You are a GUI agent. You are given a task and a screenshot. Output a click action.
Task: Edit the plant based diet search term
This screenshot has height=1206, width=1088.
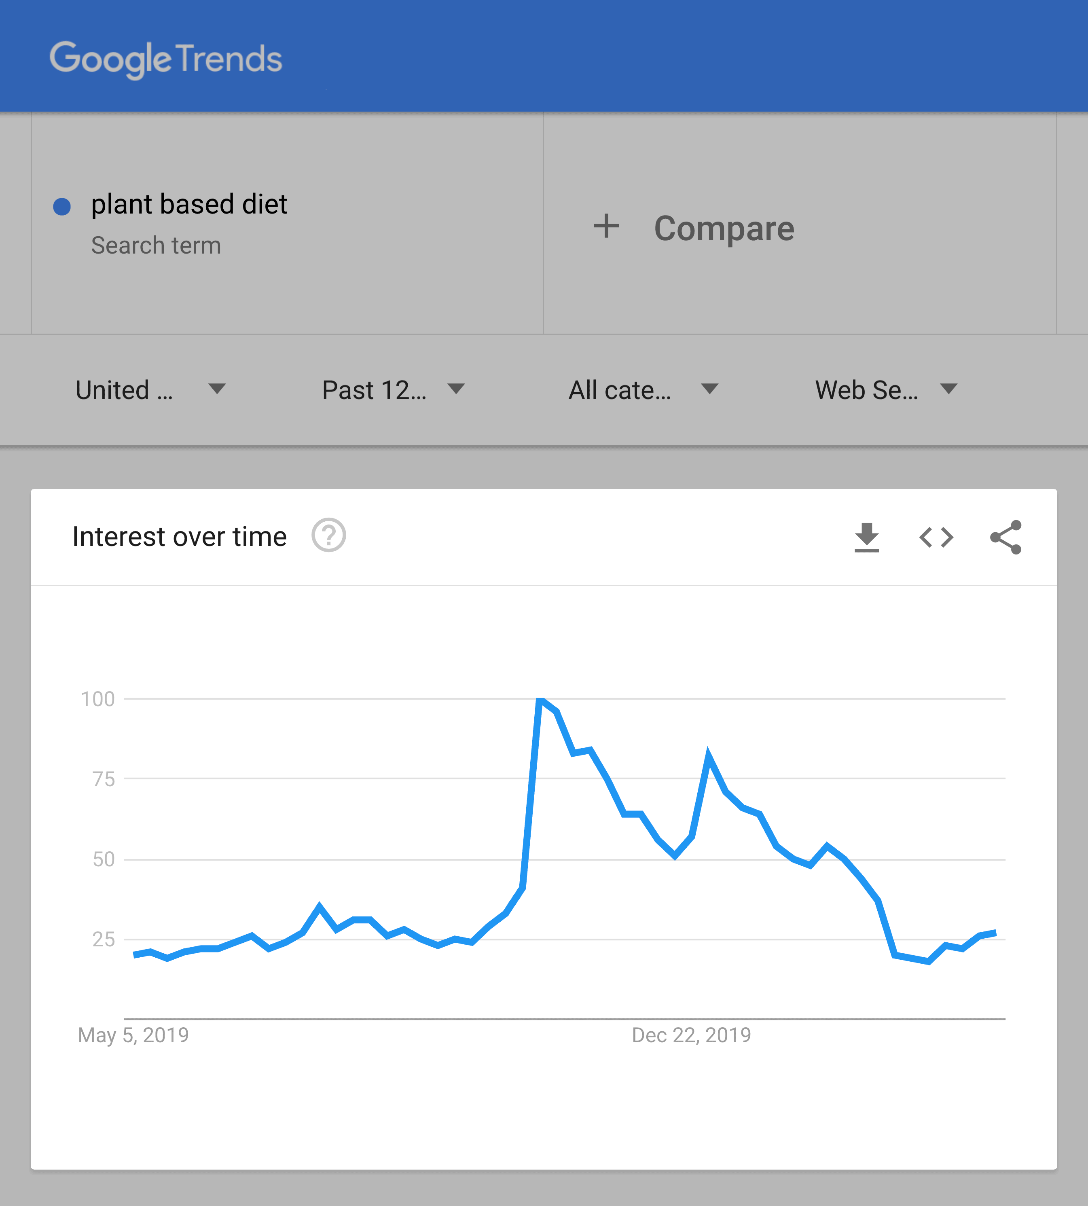pyautogui.click(x=189, y=204)
